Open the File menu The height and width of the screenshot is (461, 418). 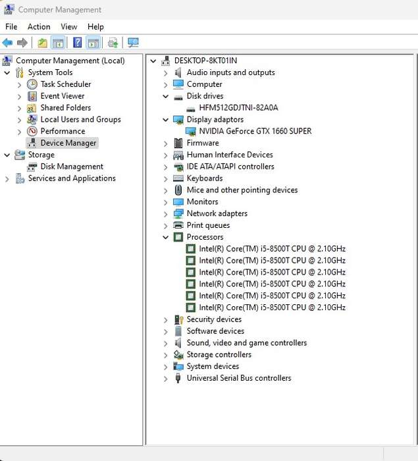pos(11,27)
